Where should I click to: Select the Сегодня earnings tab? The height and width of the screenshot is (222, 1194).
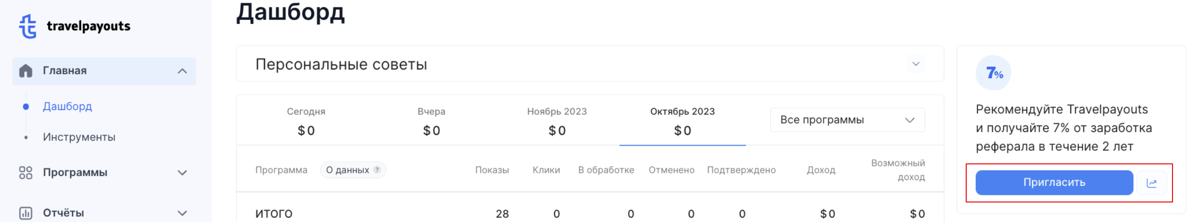pyautogui.click(x=306, y=121)
